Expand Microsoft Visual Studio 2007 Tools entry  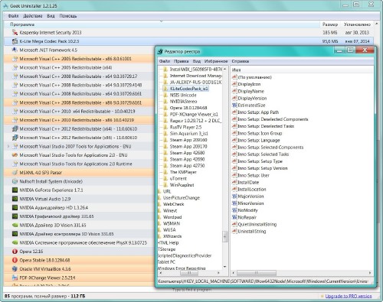coord(8,146)
